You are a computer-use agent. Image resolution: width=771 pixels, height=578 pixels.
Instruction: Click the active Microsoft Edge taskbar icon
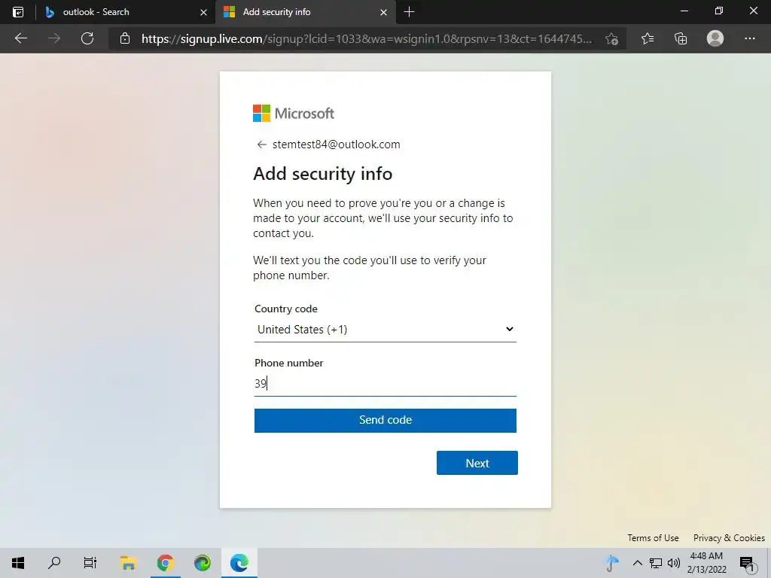coord(239,563)
